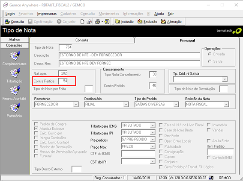Toggle the Pedido de Compra checkbox

point(36,124)
